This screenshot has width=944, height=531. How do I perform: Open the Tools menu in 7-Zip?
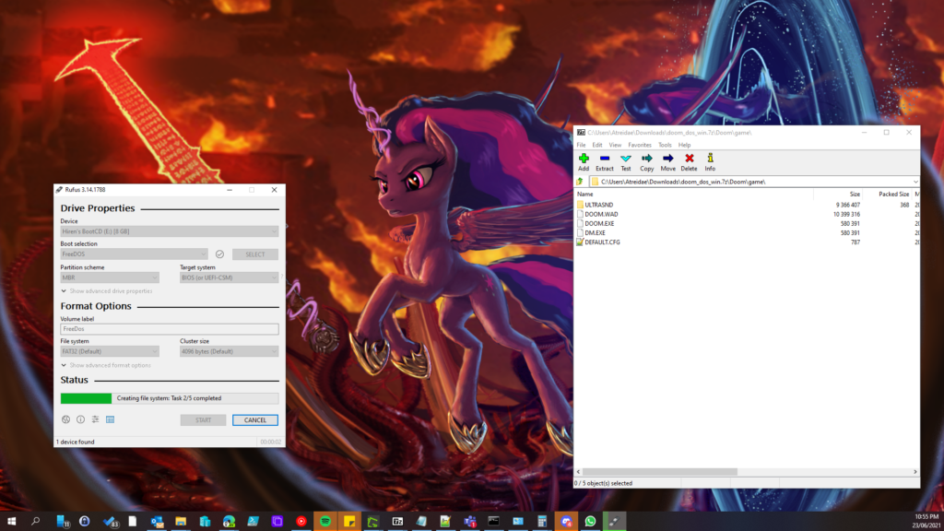665,145
